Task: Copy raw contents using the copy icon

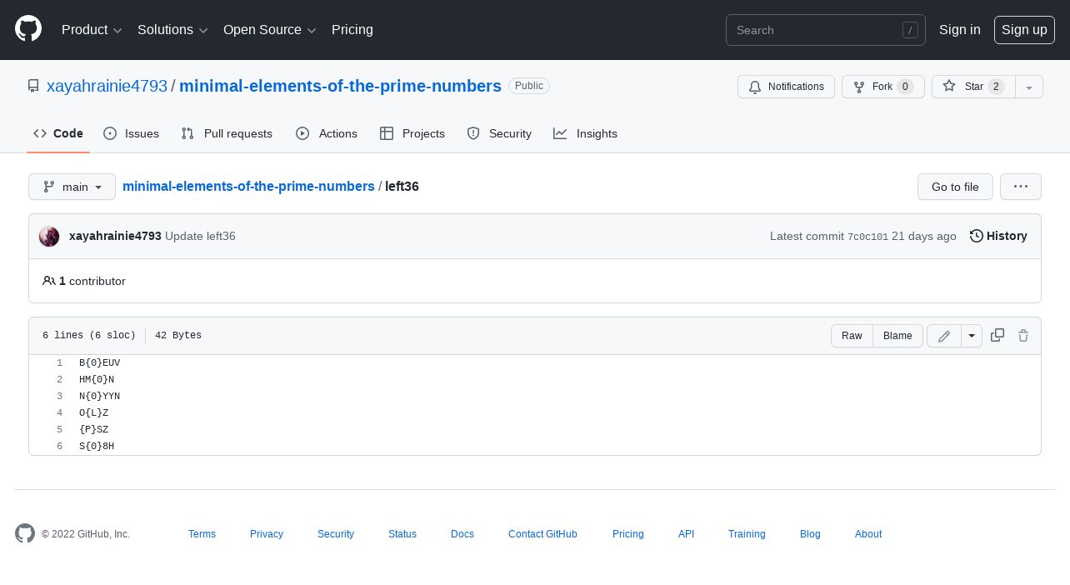Action: [997, 335]
